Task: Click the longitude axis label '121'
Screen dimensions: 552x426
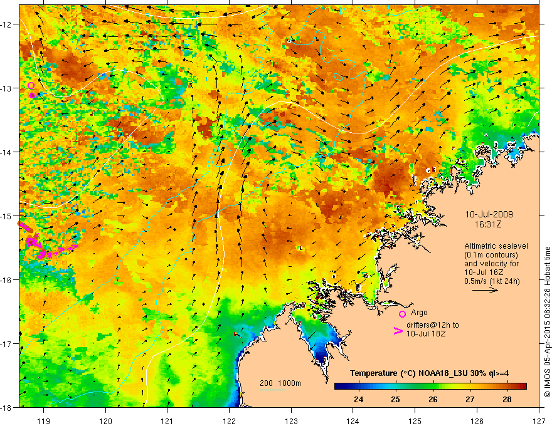Action: 167,421
